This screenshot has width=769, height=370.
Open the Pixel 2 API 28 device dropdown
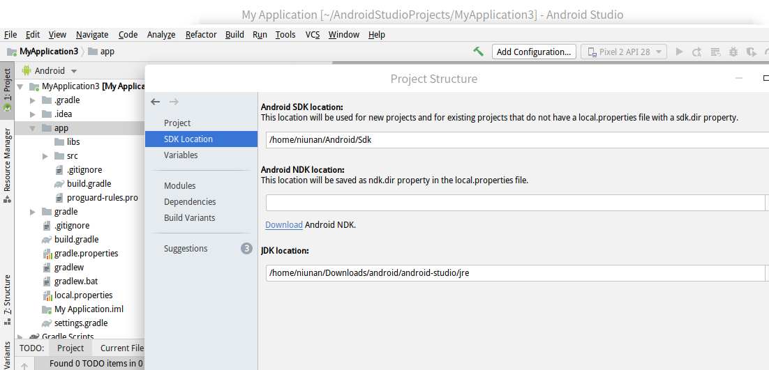[x=624, y=52]
